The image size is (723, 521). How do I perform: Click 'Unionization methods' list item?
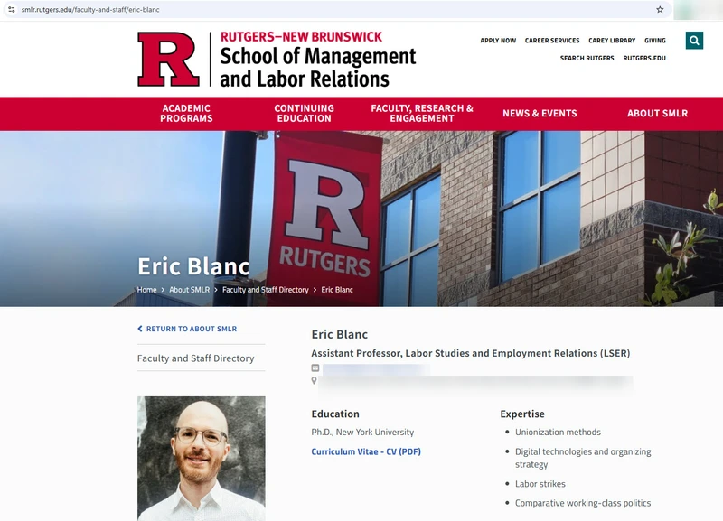pos(558,433)
